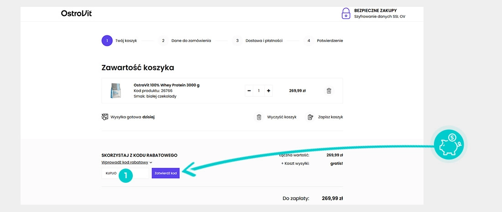The width and height of the screenshot is (502, 212).
Task: Go to step 4 Potwierdzenie
Action: coord(324,41)
